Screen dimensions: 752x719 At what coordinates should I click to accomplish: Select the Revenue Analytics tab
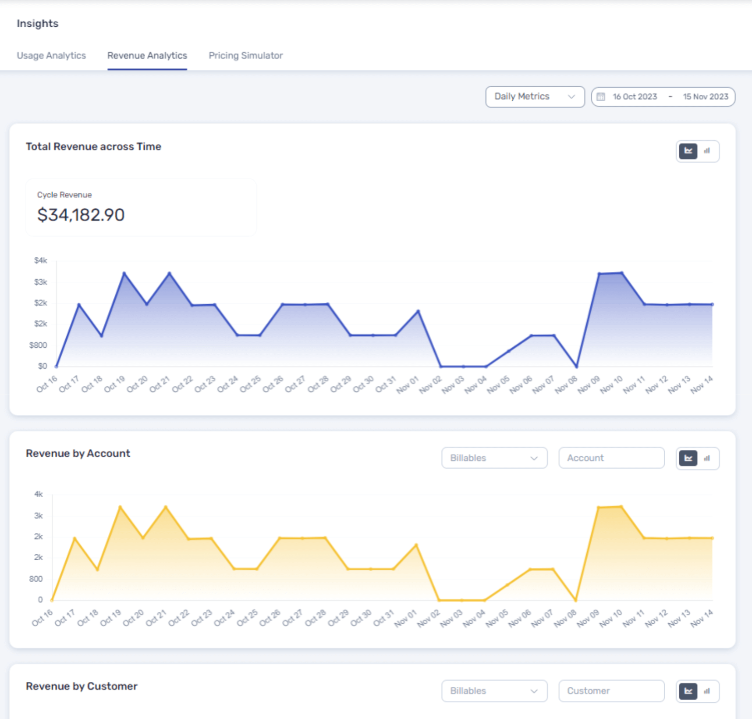[147, 55]
